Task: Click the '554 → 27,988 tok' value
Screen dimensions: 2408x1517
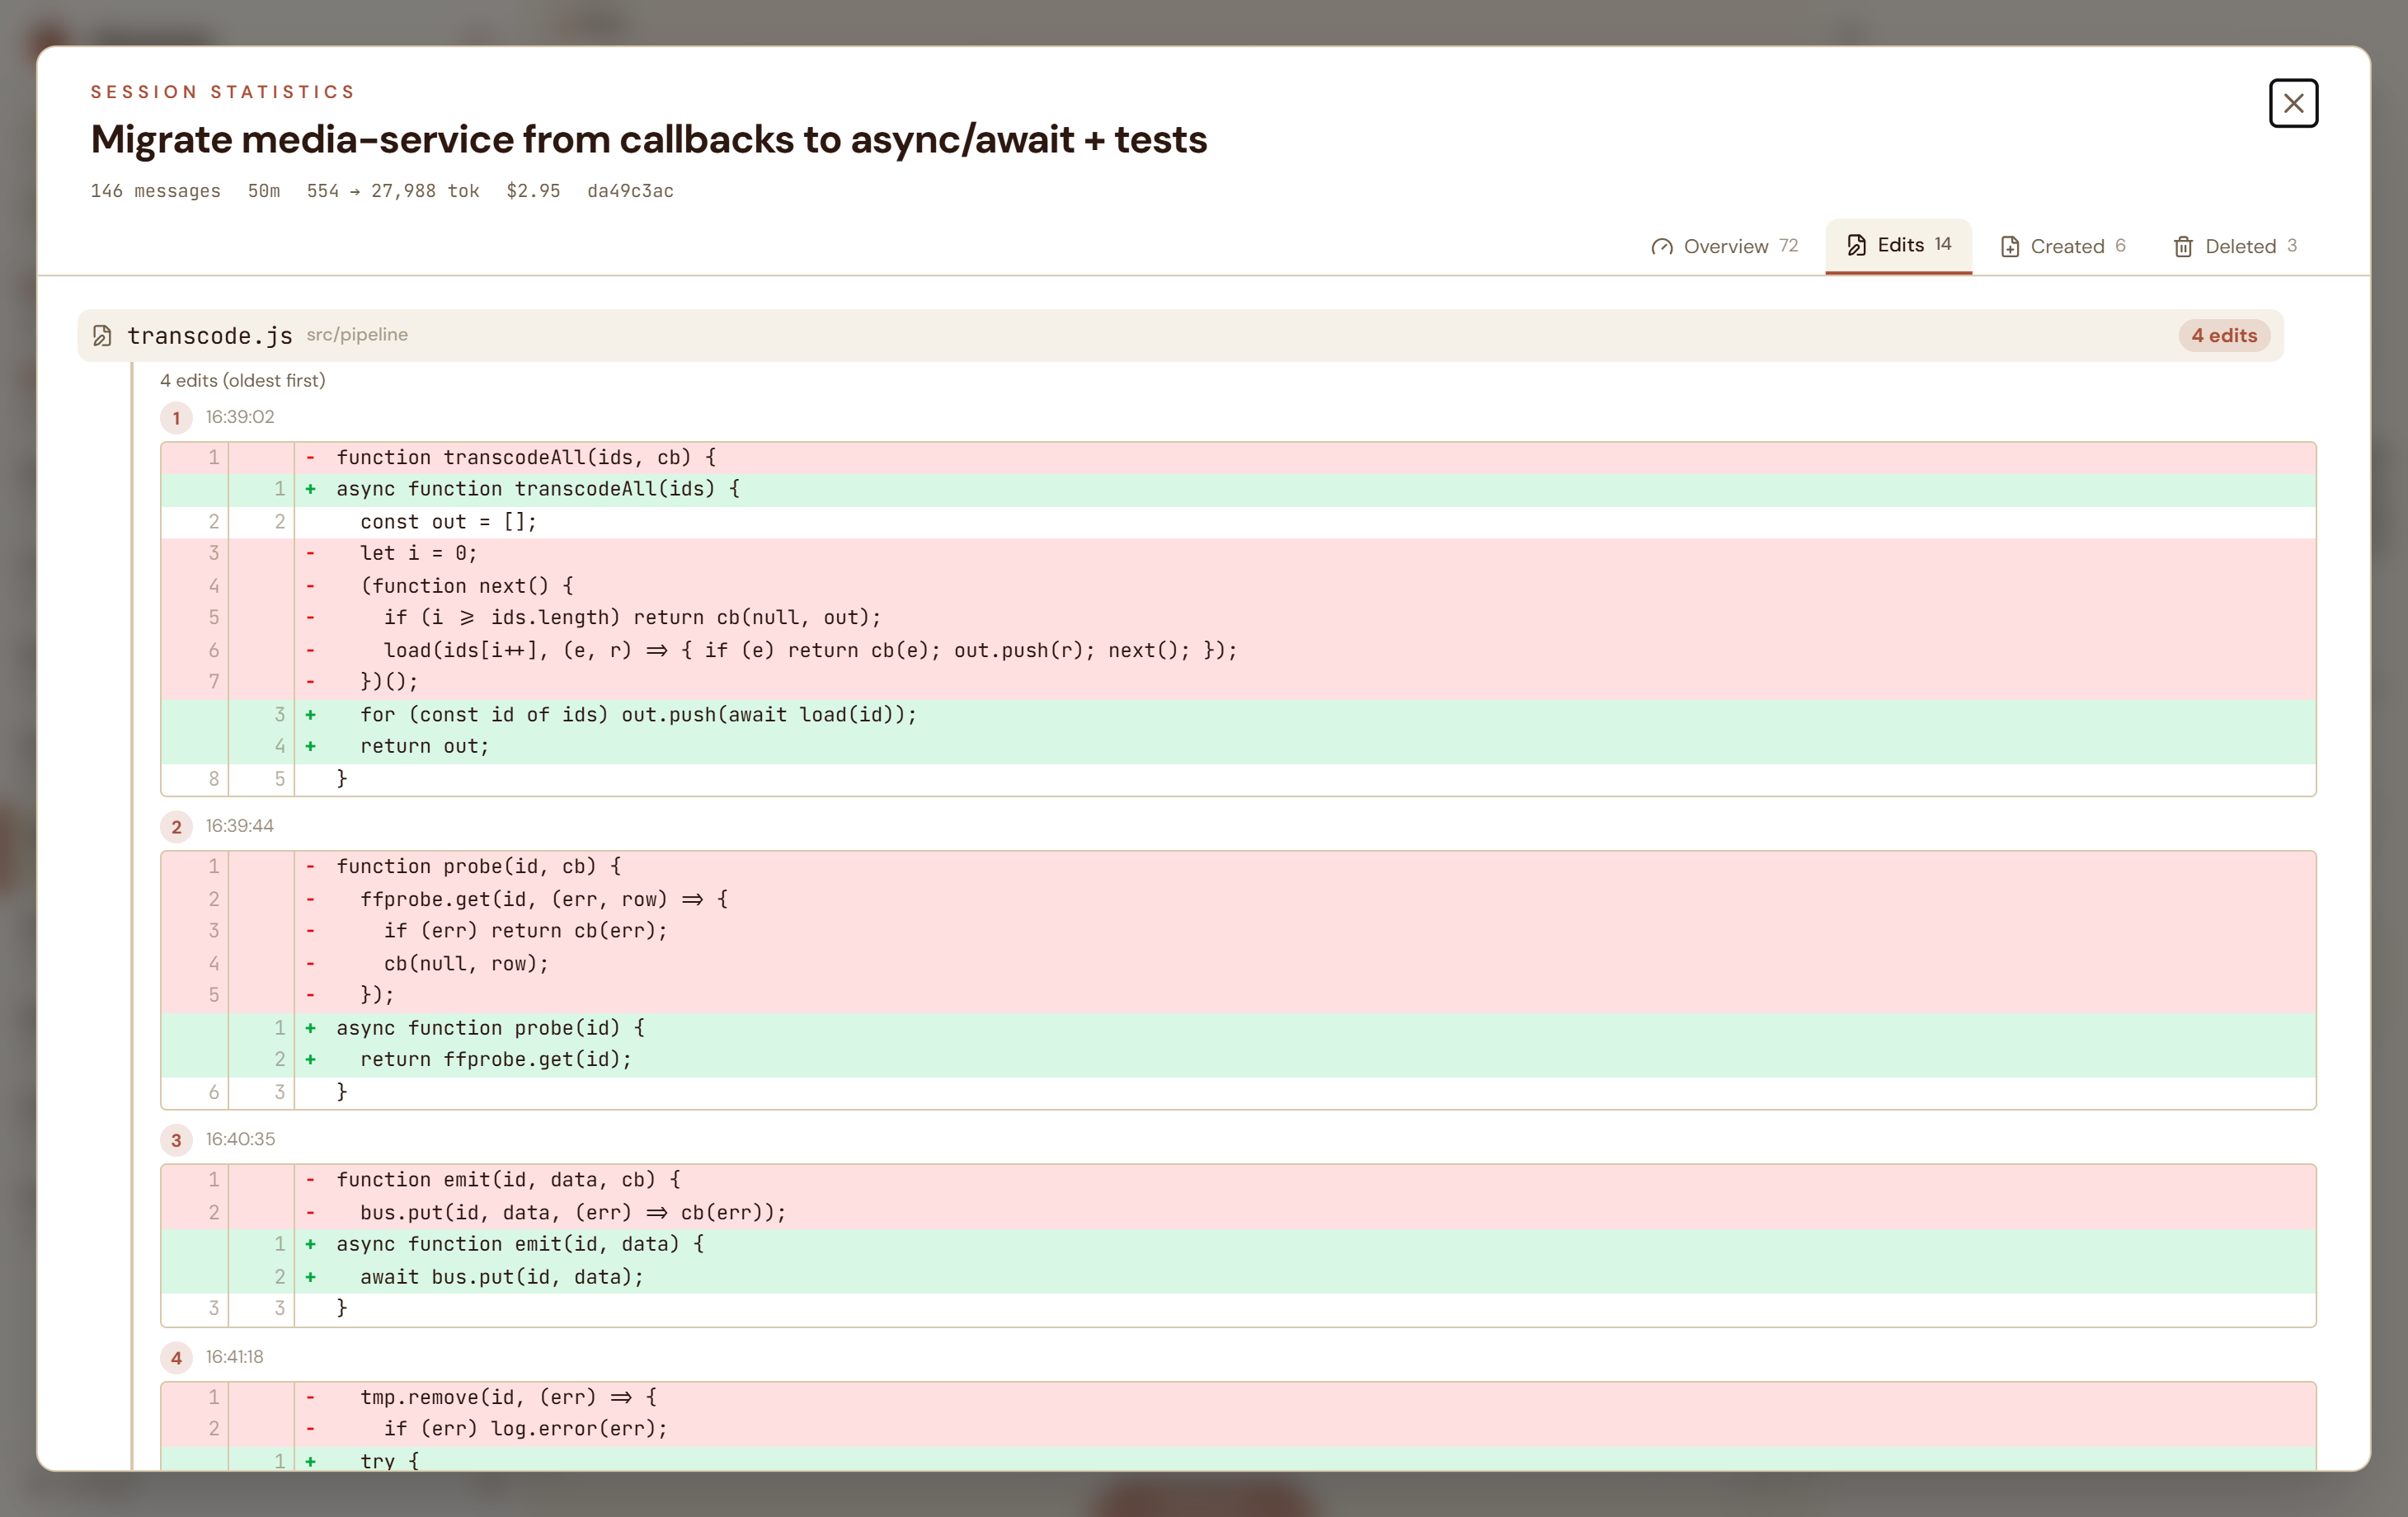Action: (x=393, y=191)
